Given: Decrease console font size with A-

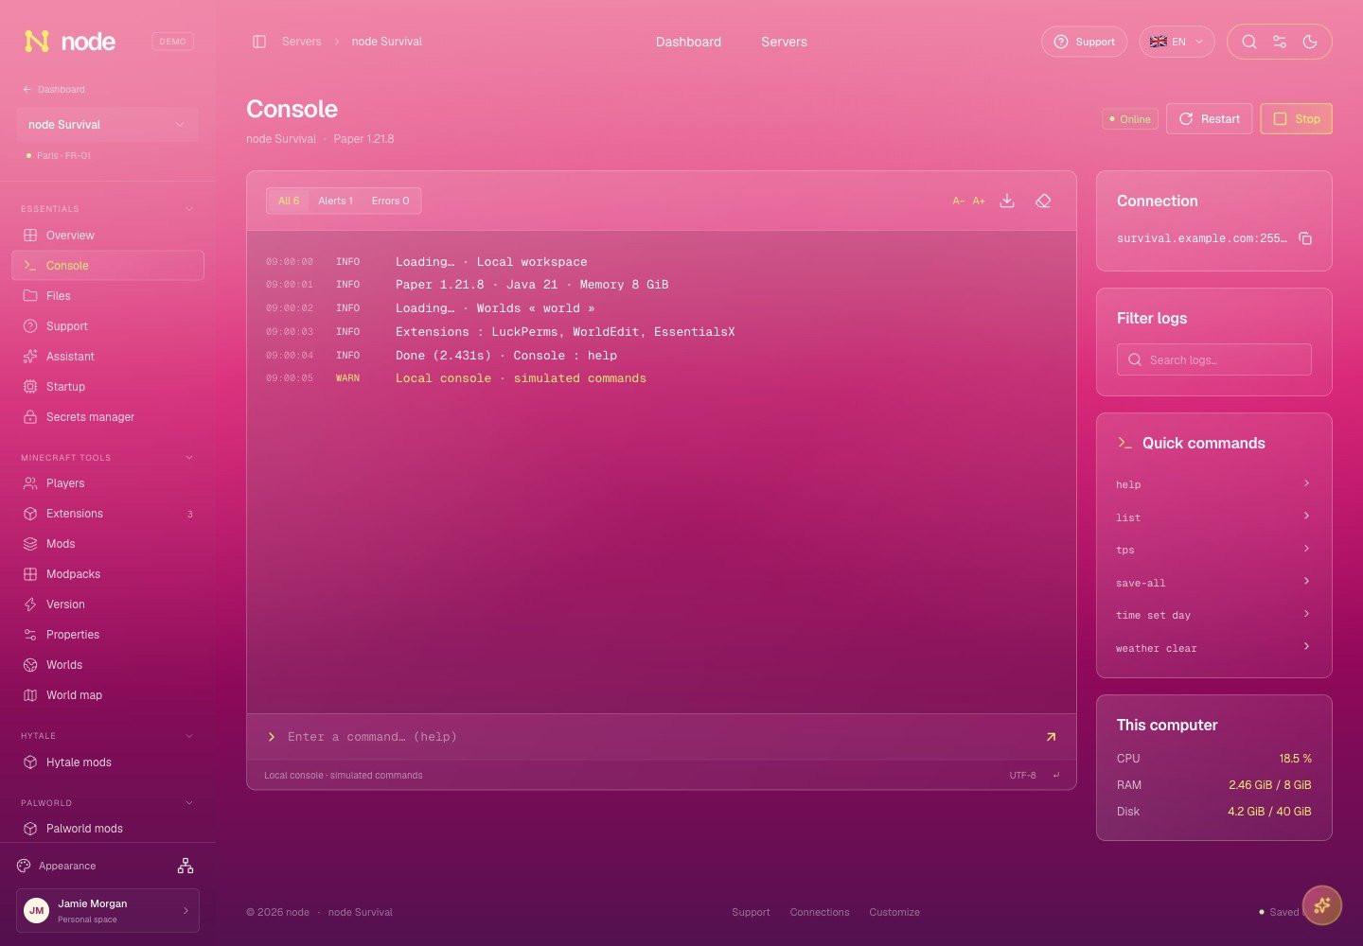Looking at the screenshot, I should click(x=959, y=201).
